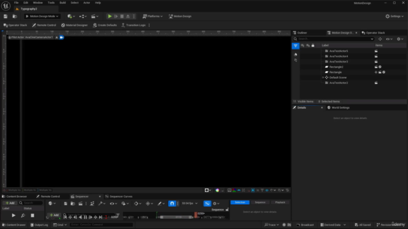Click the Add track button in Sequencer

pyautogui.click(x=54, y=215)
